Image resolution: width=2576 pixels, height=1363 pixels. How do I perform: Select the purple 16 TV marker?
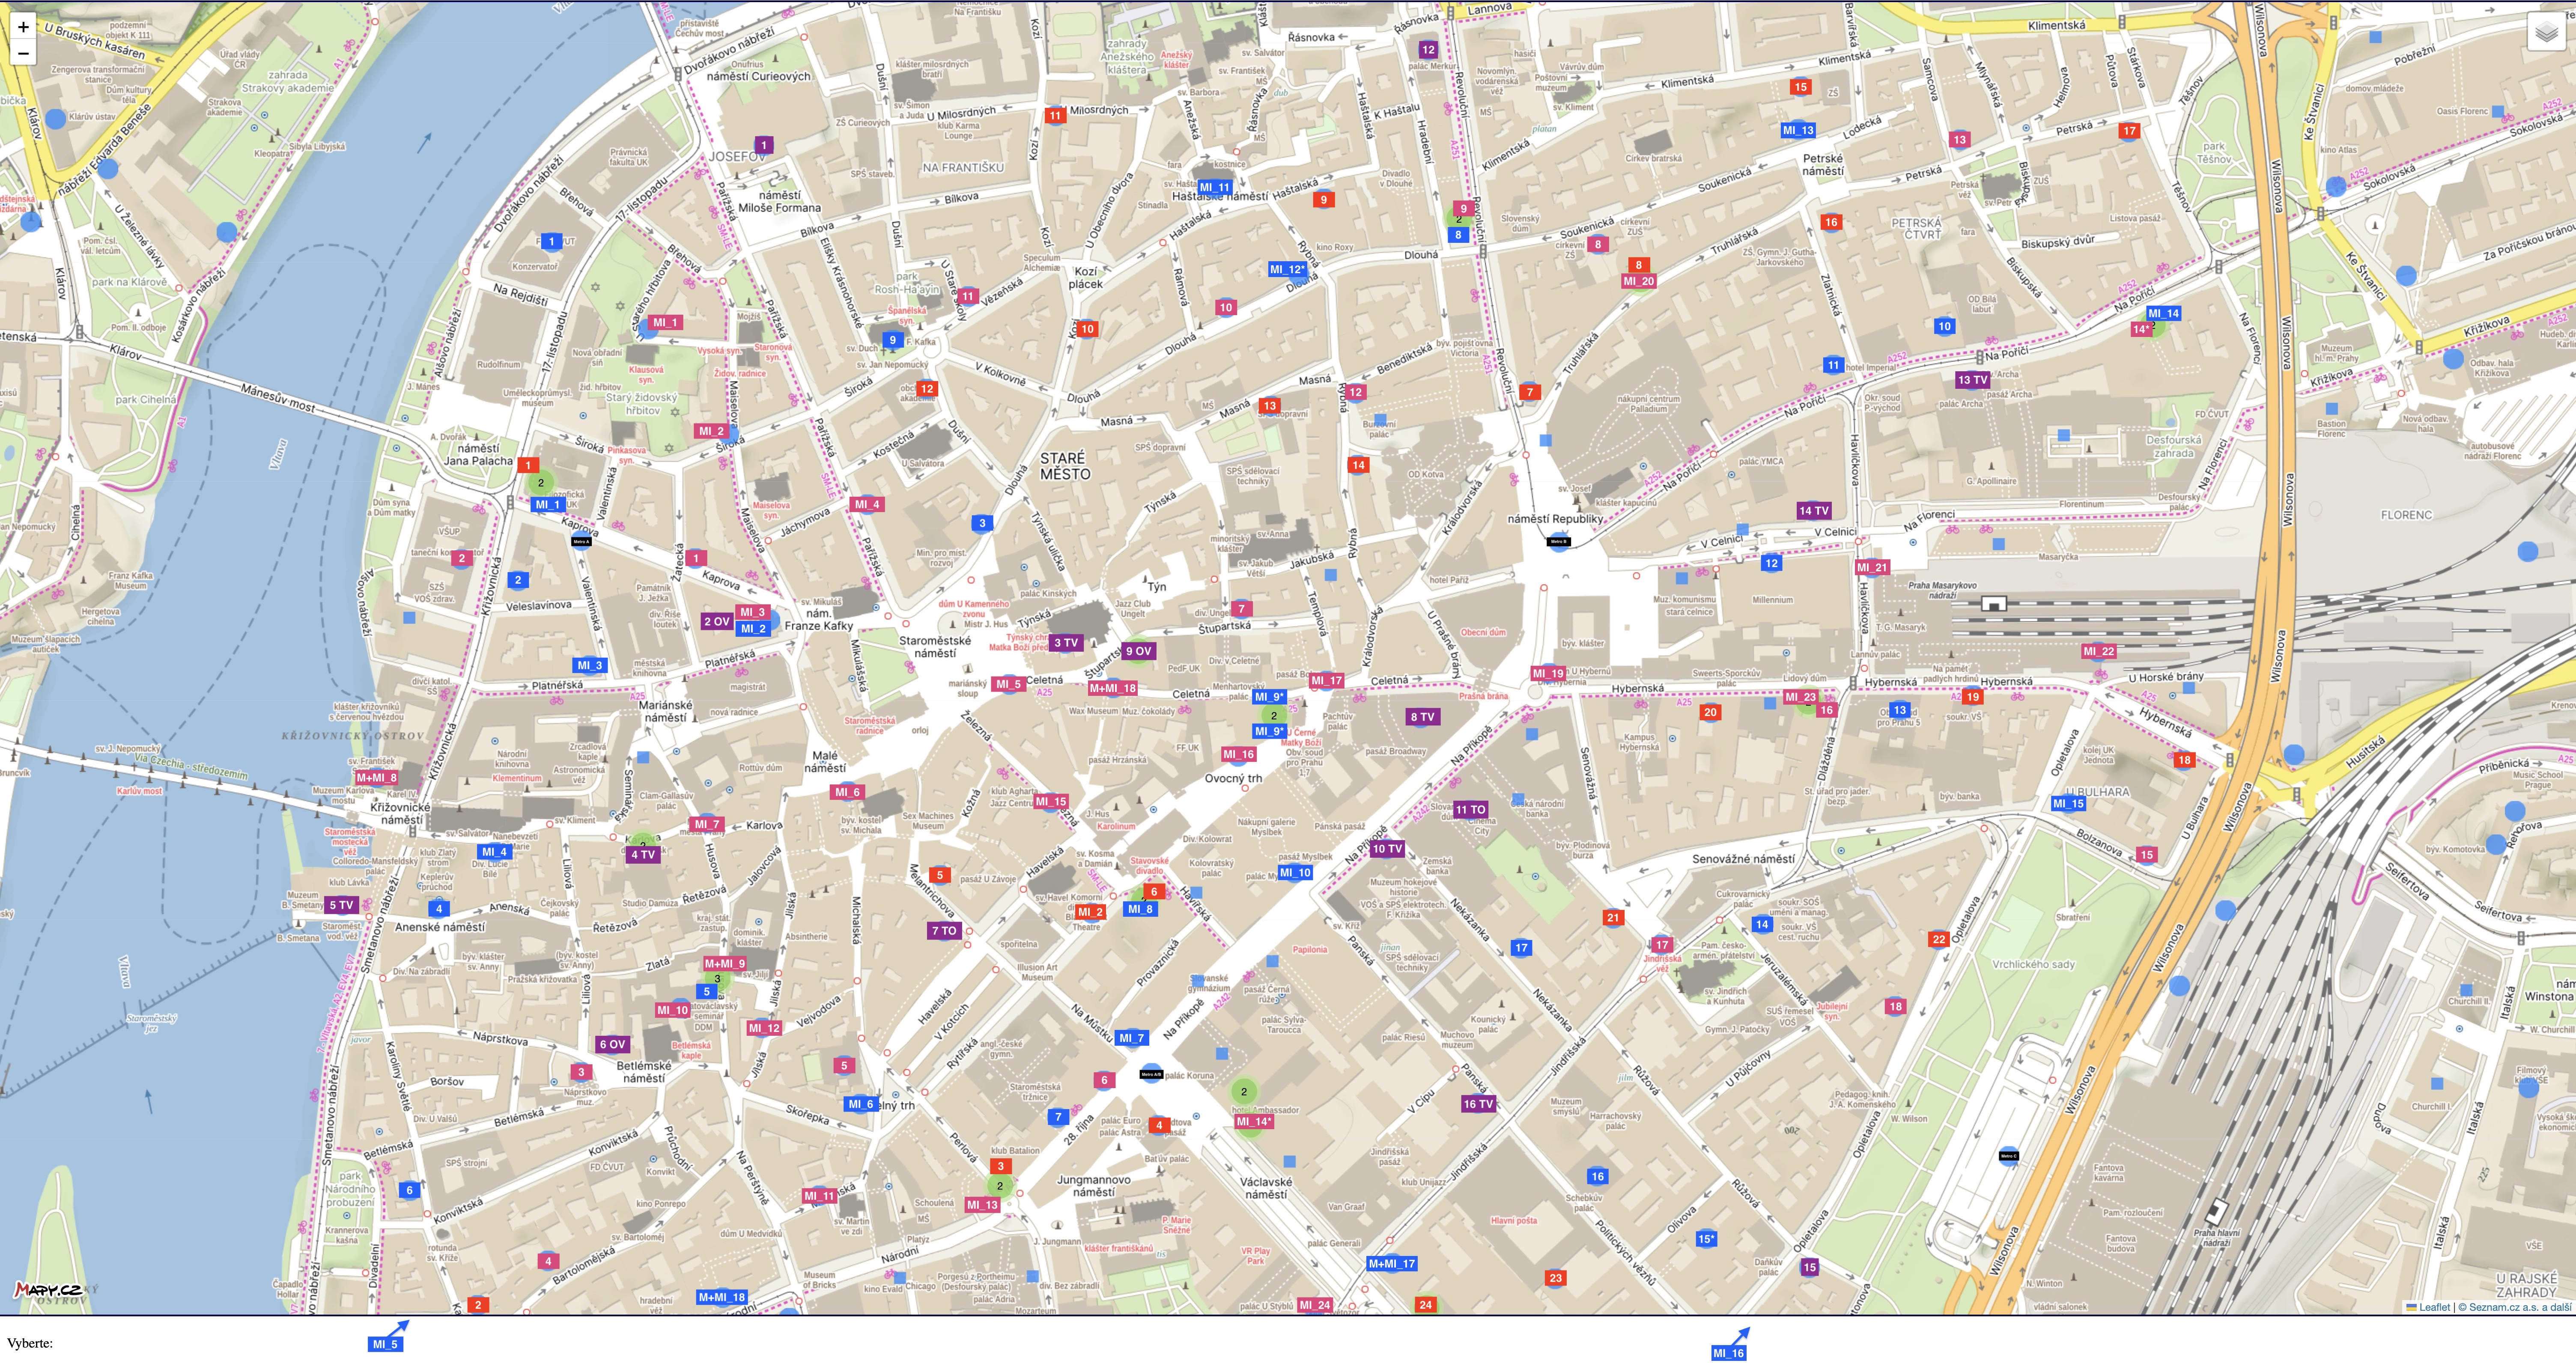(x=1478, y=1104)
